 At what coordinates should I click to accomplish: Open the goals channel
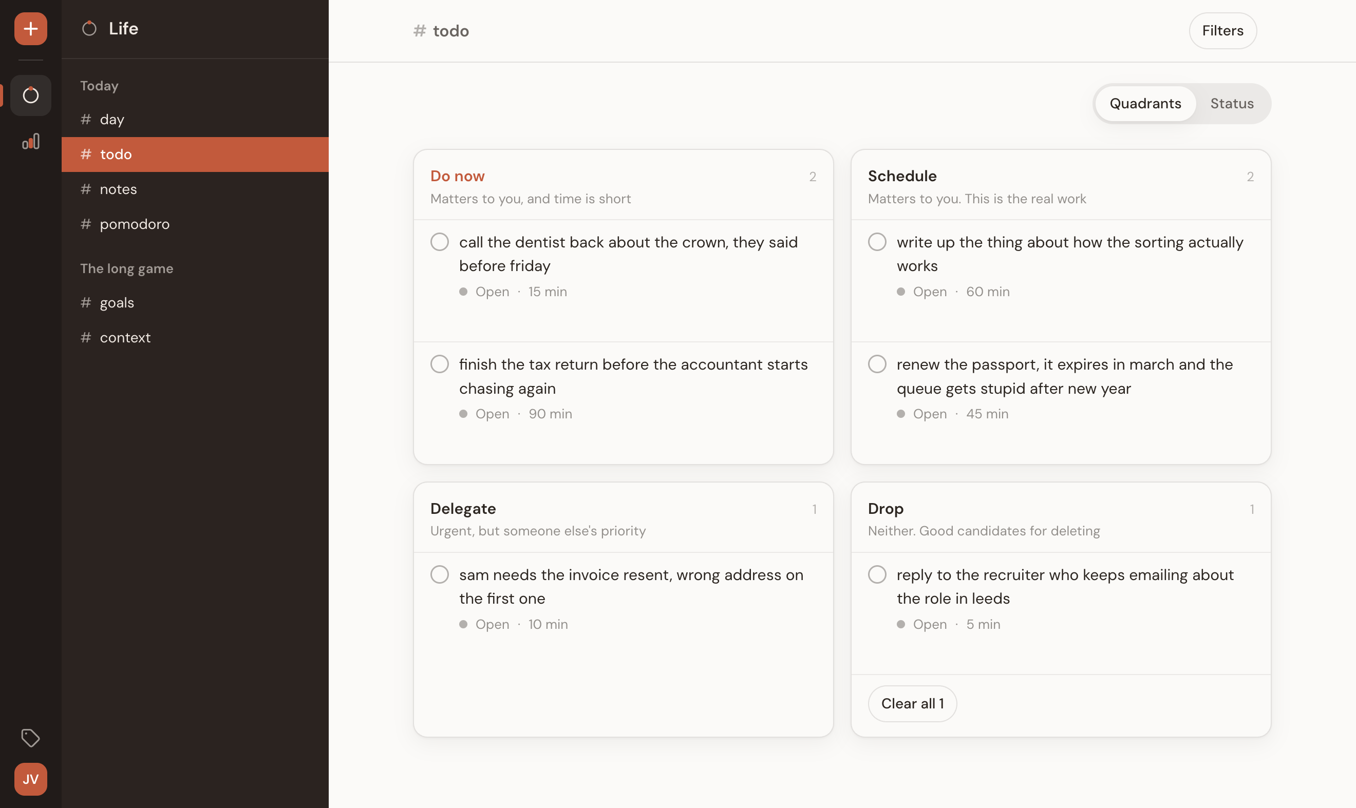point(195,302)
